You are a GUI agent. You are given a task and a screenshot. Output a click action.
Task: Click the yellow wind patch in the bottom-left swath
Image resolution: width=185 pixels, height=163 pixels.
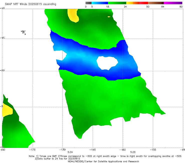point(7,110)
